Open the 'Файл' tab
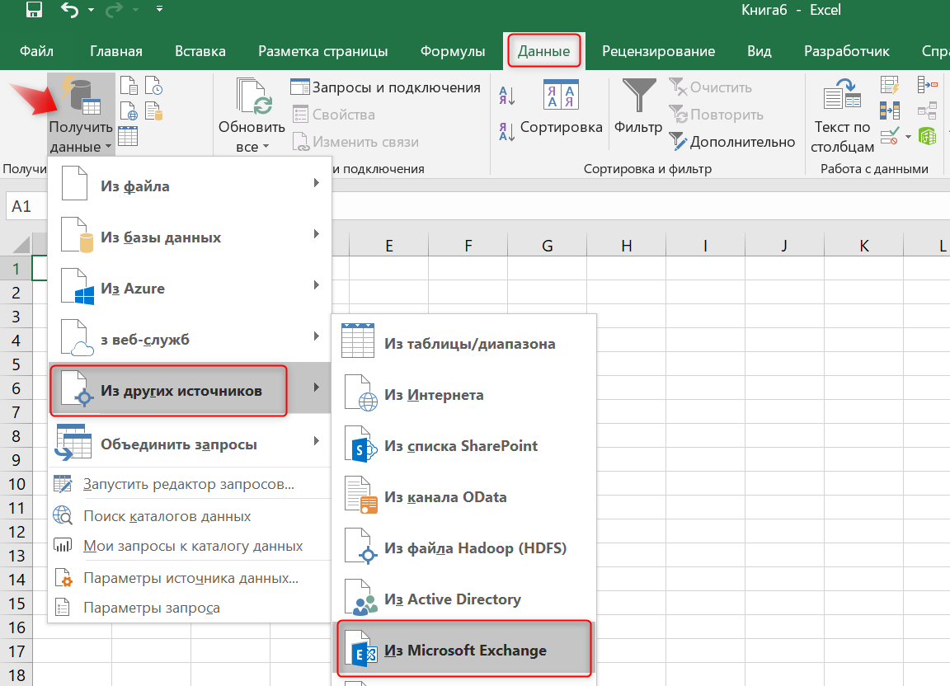This screenshot has height=686, width=950. [x=36, y=51]
